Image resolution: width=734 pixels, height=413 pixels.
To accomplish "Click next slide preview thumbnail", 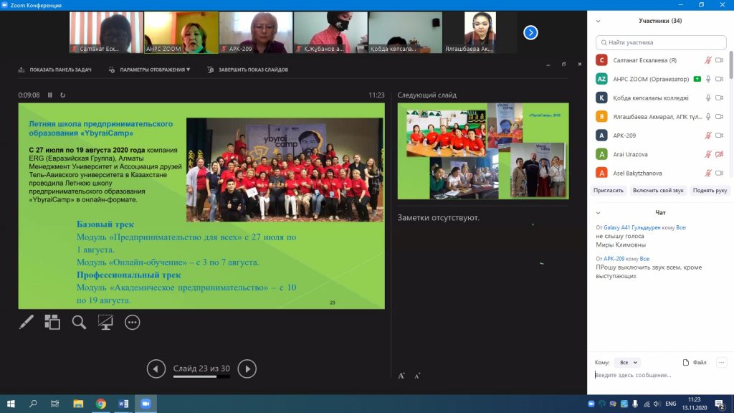I will (x=483, y=151).
